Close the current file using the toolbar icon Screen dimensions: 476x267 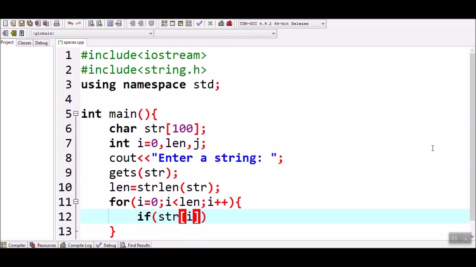(38, 23)
